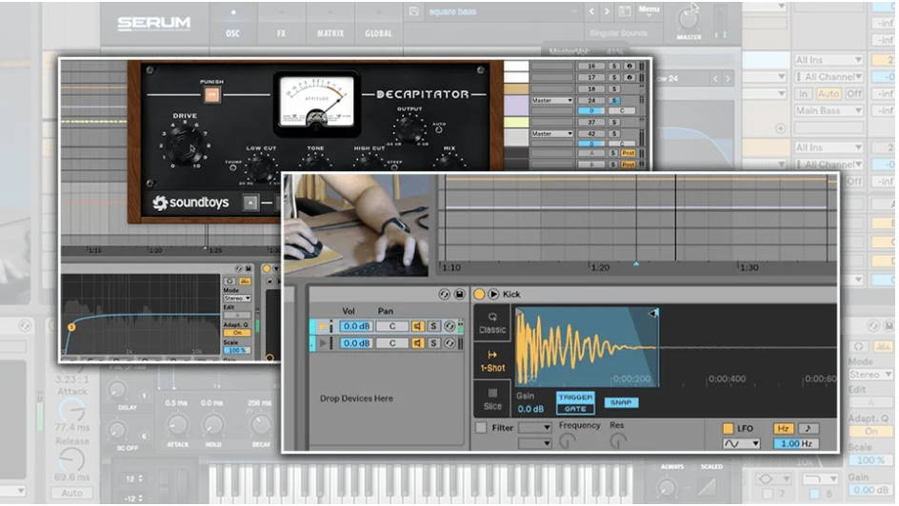Click the play icon beside Kick title

(493, 294)
